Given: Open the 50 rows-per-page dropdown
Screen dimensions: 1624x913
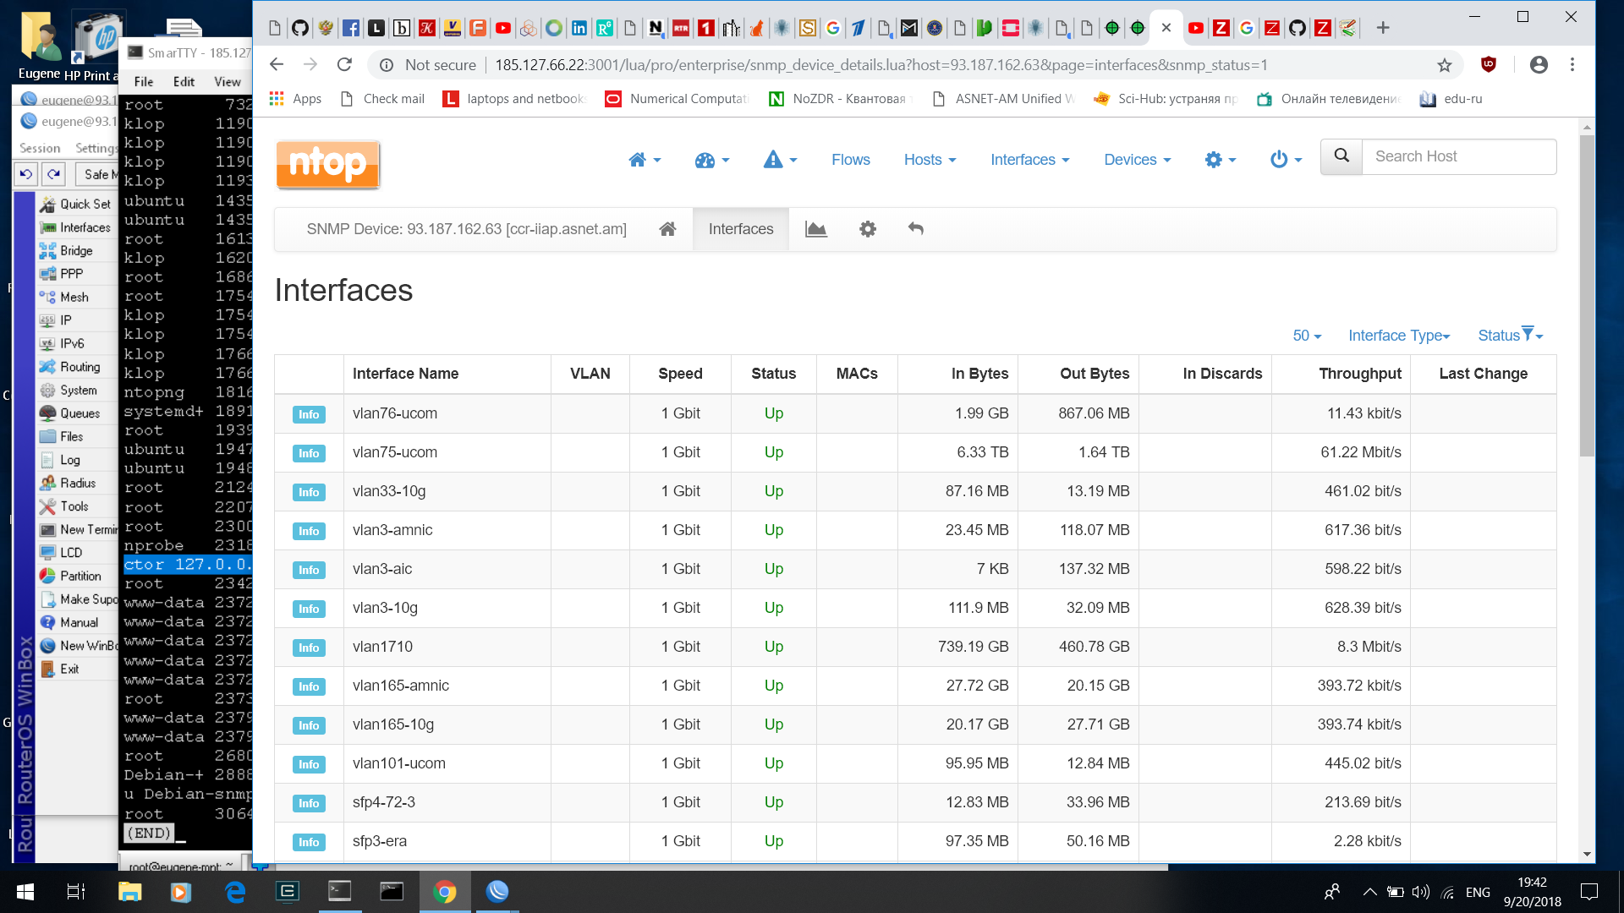Looking at the screenshot, I should pyautogui.click(x=1307, y=336).
